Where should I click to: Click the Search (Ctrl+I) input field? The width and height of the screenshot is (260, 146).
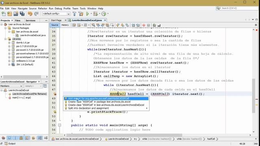click(240, 8)
